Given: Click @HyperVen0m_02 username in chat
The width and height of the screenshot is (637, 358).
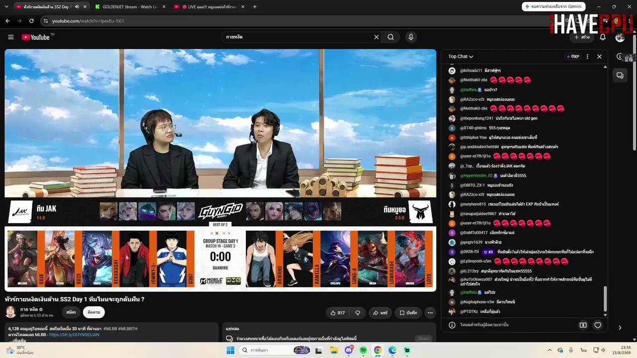Looking at the screenshot, I should (476, 176).
